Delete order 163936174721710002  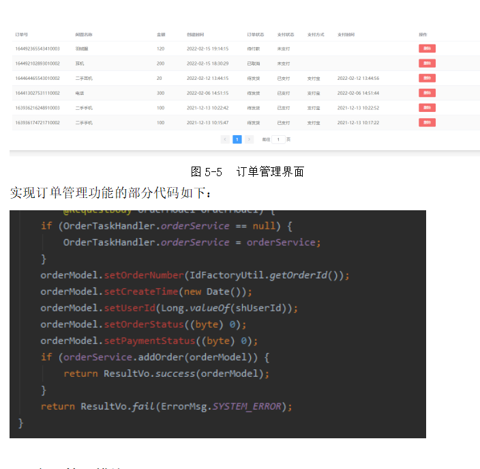427,123
